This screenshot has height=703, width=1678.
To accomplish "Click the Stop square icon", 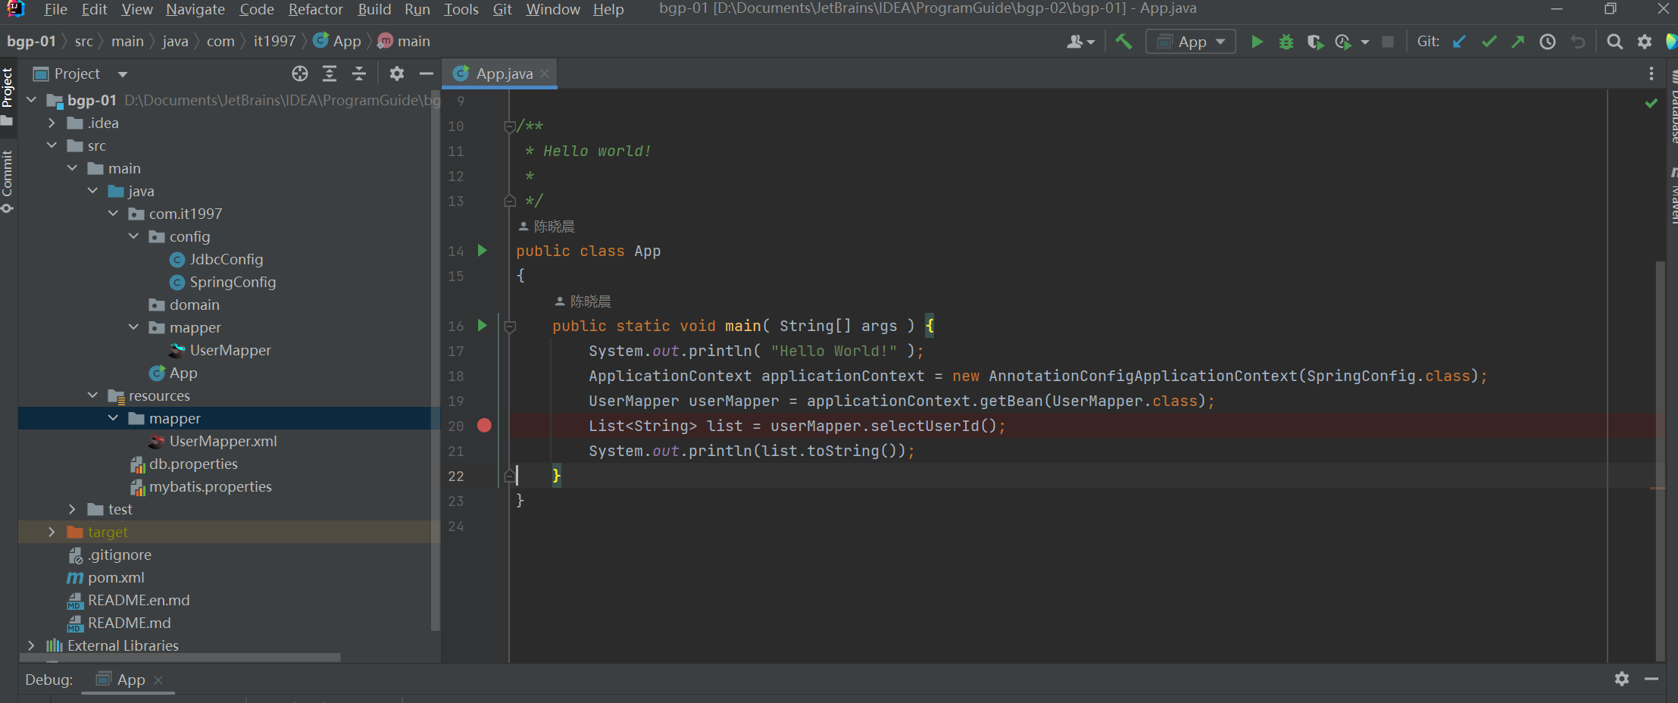I will point(1388,42).
